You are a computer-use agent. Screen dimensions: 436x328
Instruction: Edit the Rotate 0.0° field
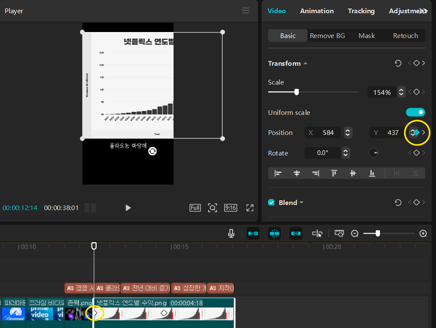(x=323, y=153)
